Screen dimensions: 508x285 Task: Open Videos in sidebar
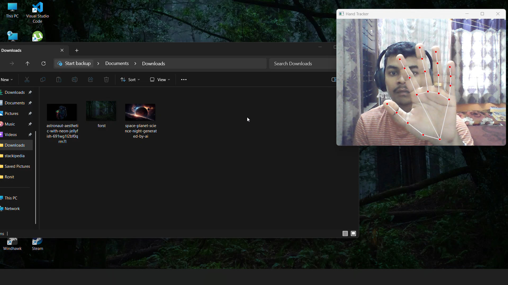[11, 135]
